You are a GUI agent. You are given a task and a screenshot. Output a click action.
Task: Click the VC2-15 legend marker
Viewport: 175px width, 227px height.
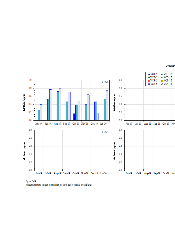point(162,78)
